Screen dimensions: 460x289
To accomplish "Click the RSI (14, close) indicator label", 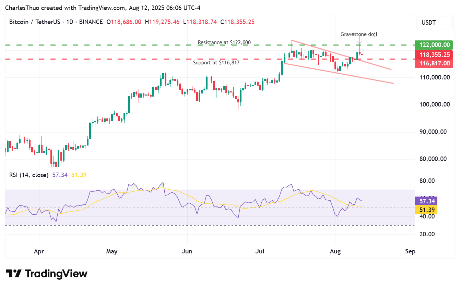I will [29, 175].
